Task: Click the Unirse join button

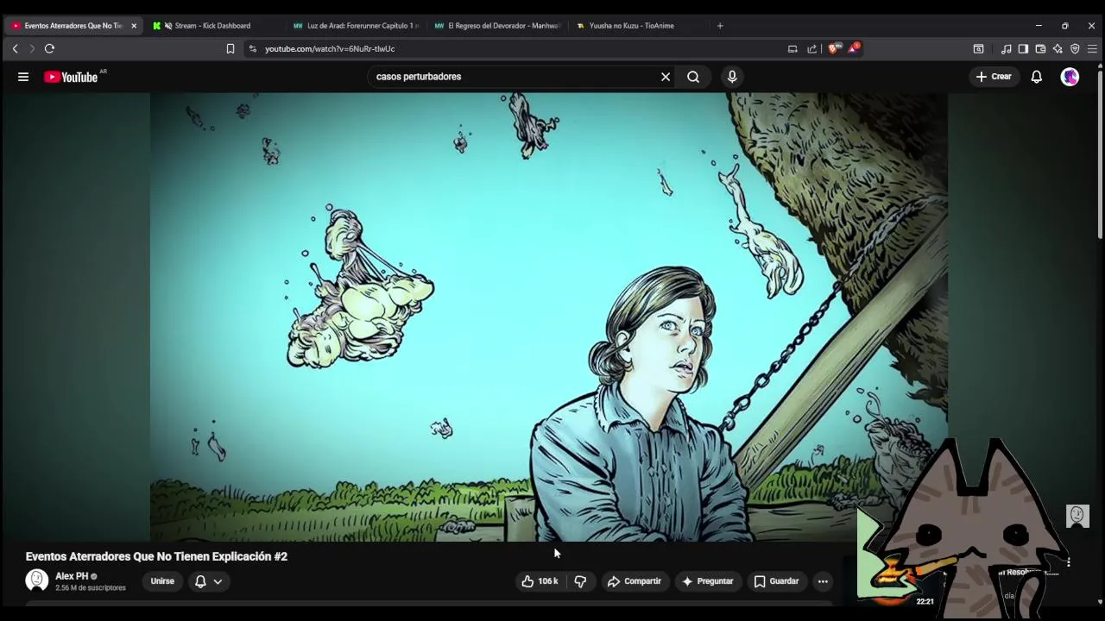Action: click(162, 581)
